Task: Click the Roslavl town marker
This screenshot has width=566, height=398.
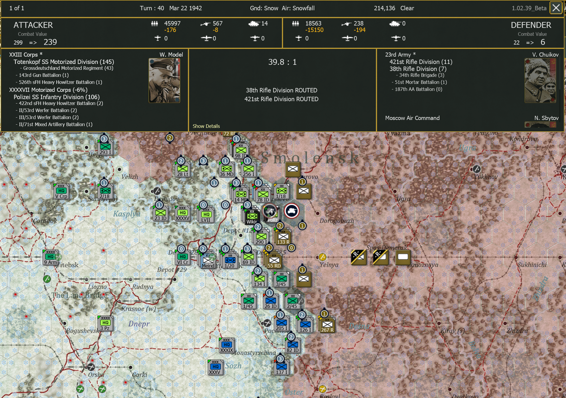Action: coord(323,389)
